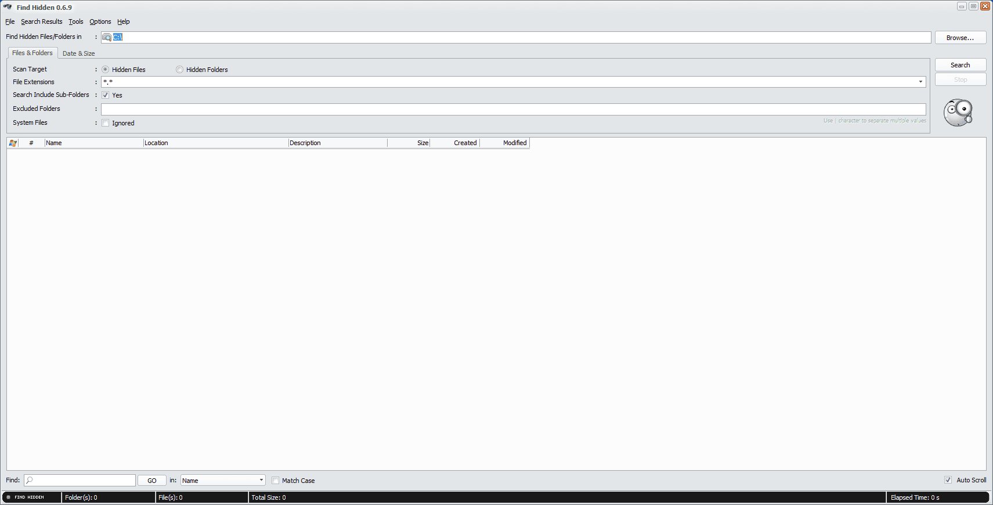Expand the File Extensions dropdown arrow
The width and height of the screenshot is (993, 505).
920,82
